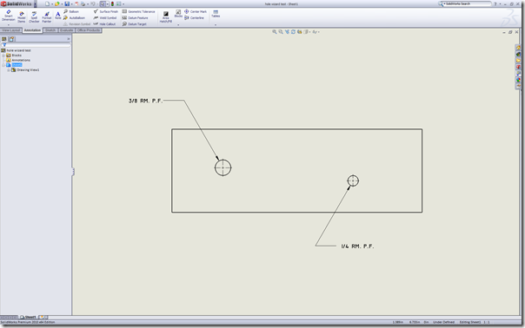Insert a Center Mark
This screenshot has height=328, width=525.
click(196, 11)
